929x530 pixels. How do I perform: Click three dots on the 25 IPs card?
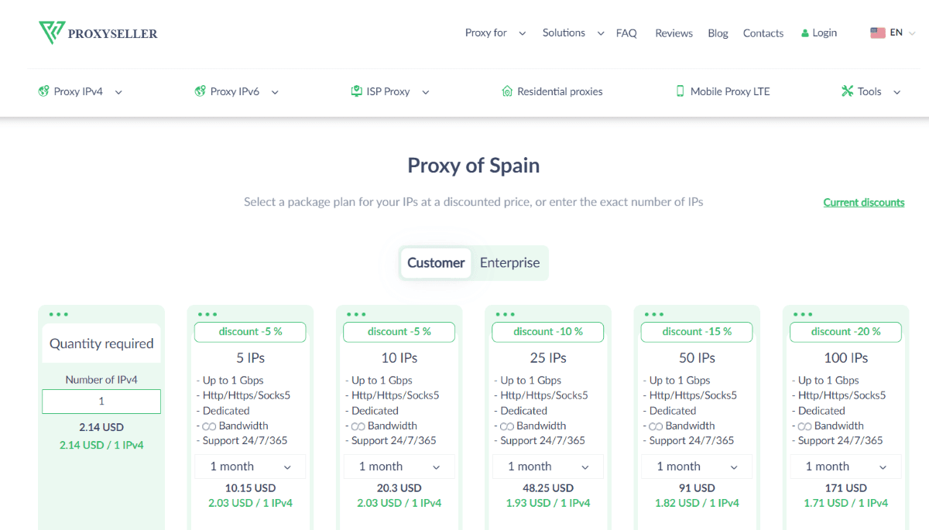point(505,314)
